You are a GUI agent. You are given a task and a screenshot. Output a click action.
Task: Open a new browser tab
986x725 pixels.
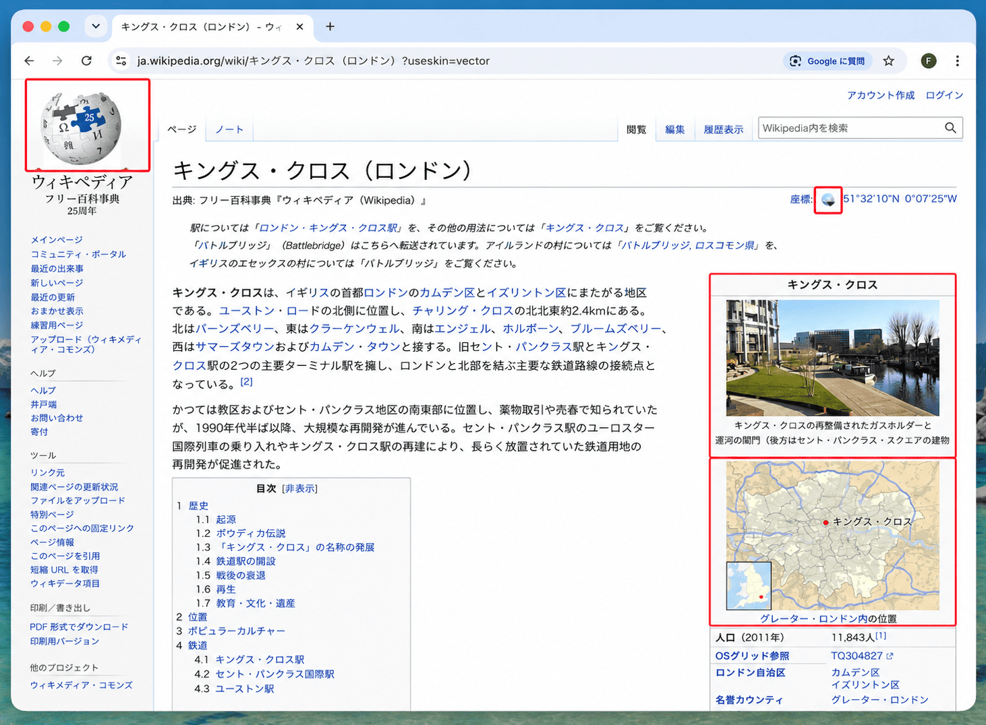pos(330,26)
